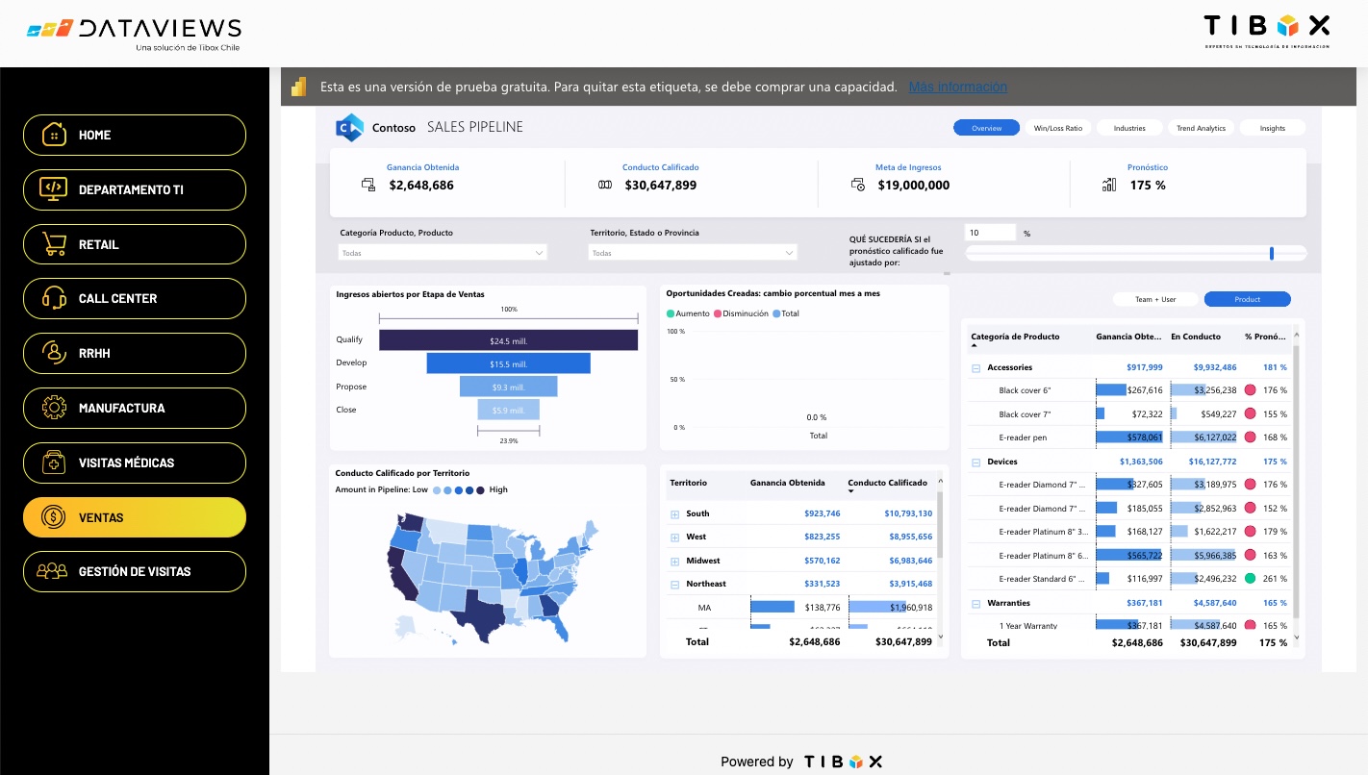This screenshot has width=1368, height=775.
Task: Open the Categoría Producto Todas dropdown
Action: [x=443, y=252]
